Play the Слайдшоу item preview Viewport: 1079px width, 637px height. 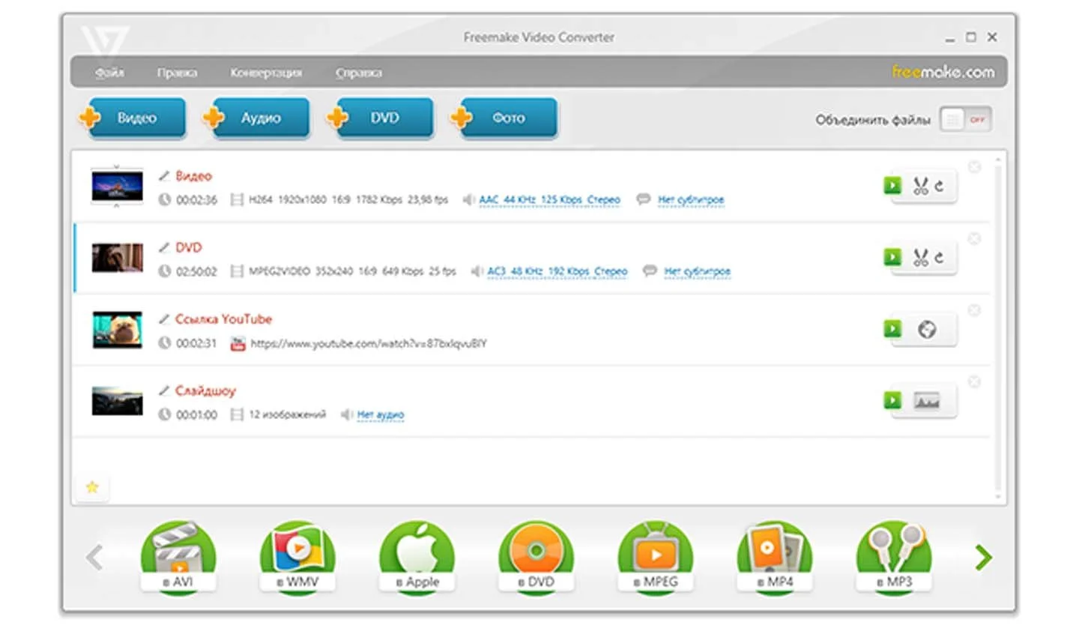pyautogui.click(x=892, y=400)
